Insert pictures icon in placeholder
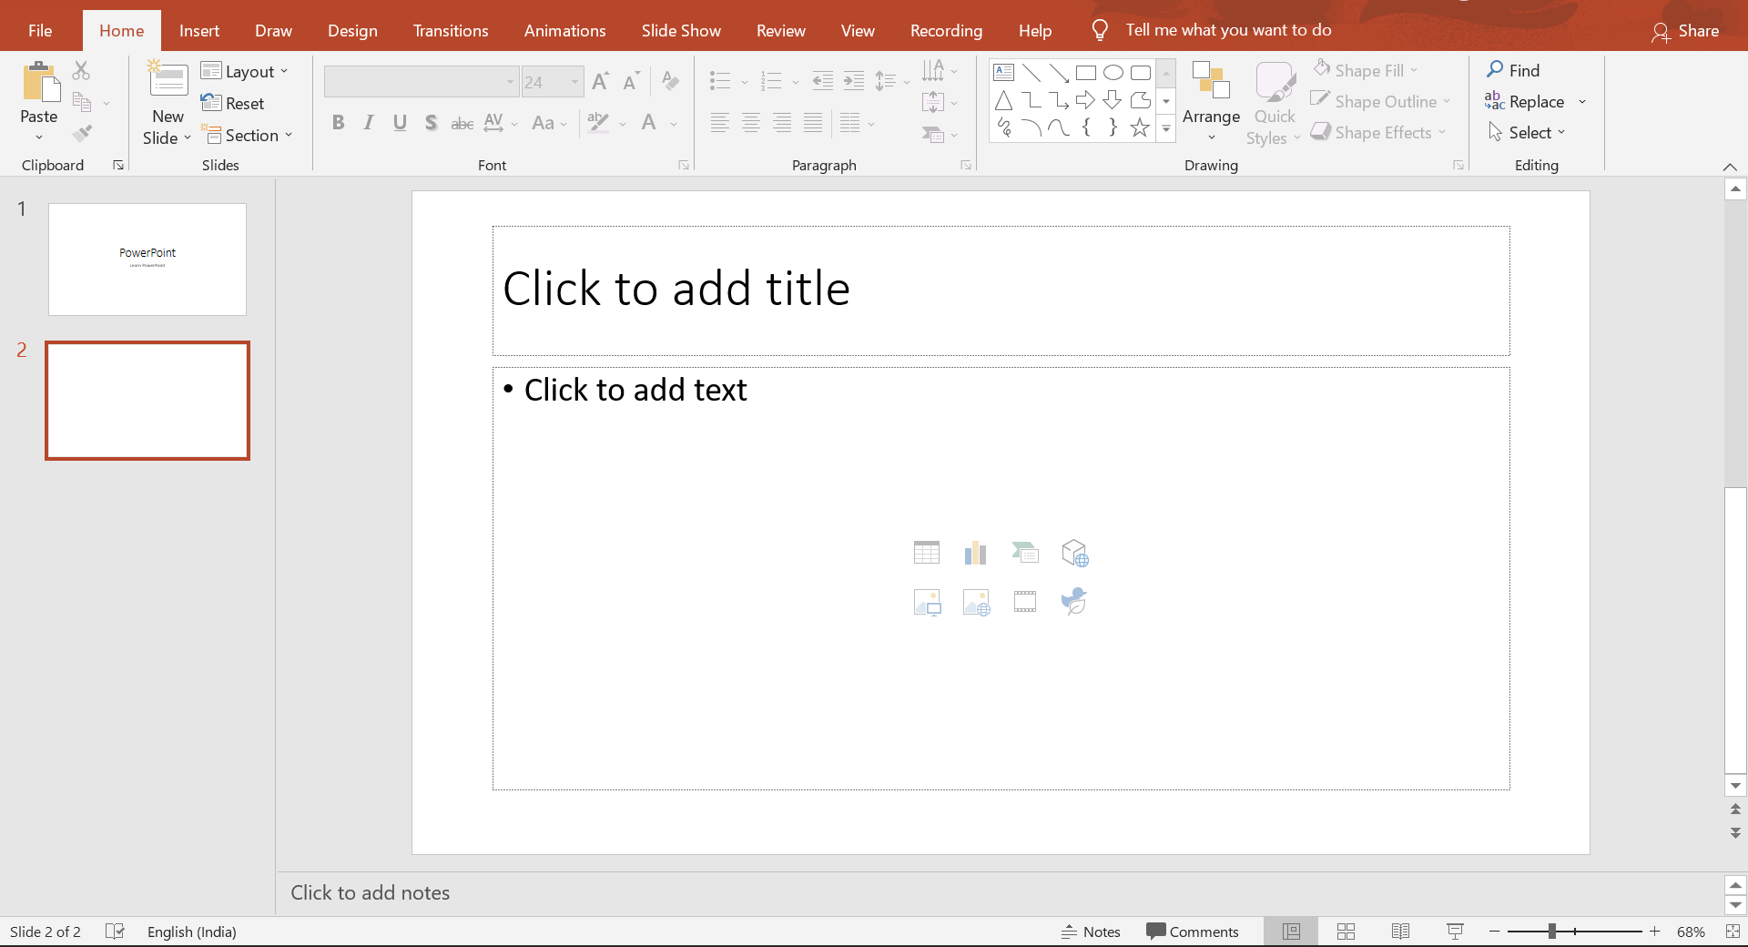Screen dimensions: 1748x947 pos(927,602)
